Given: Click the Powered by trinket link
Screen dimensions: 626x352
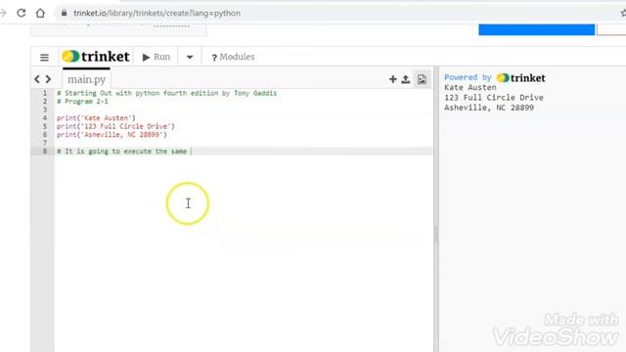Looking at the screenshot, I should [495, 78].
